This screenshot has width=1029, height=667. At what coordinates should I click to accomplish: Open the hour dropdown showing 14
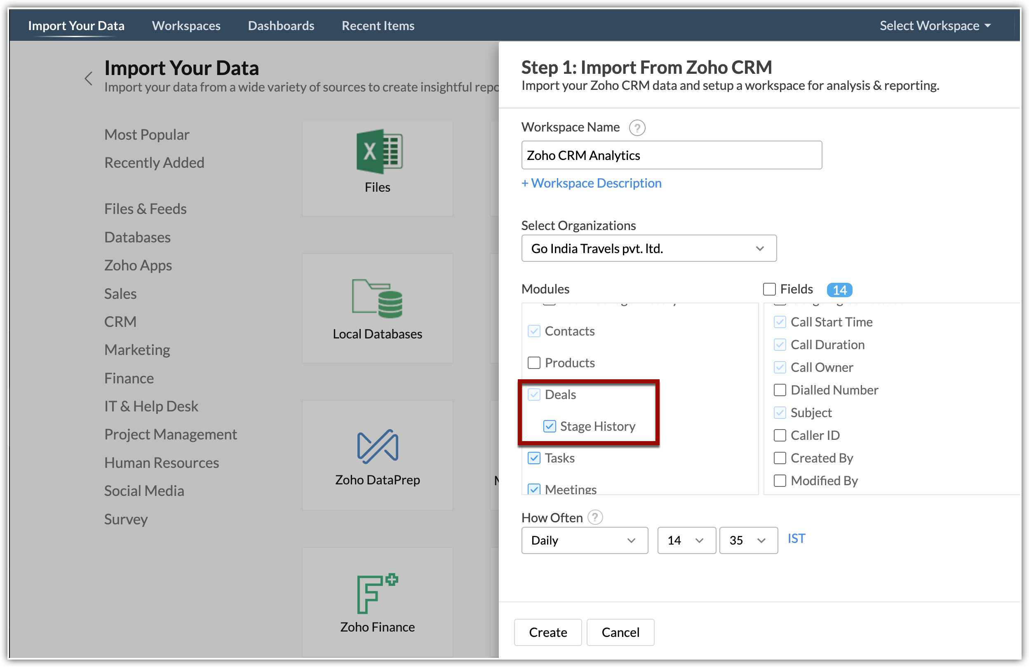click(686, 540)
